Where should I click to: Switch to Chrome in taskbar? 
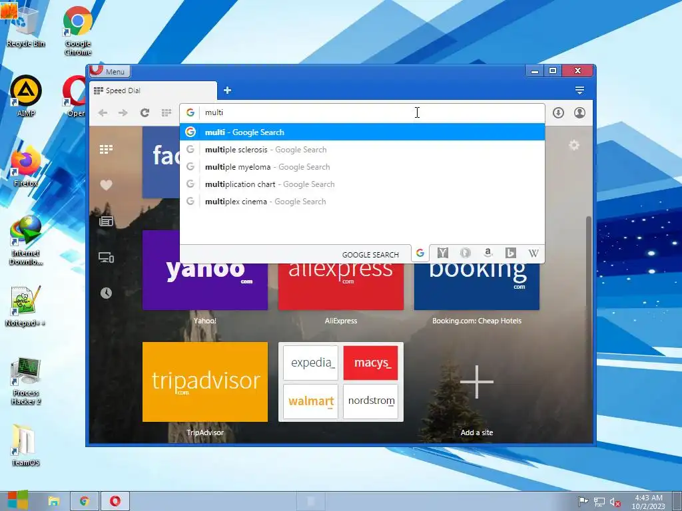(x=85, y=501)
